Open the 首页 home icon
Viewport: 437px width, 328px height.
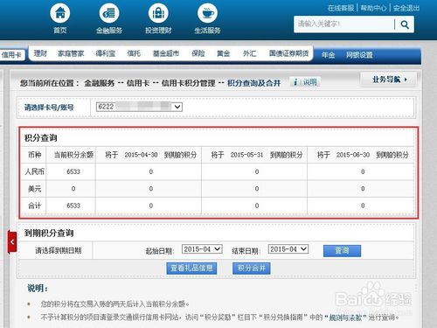click(x=60, y=13)
